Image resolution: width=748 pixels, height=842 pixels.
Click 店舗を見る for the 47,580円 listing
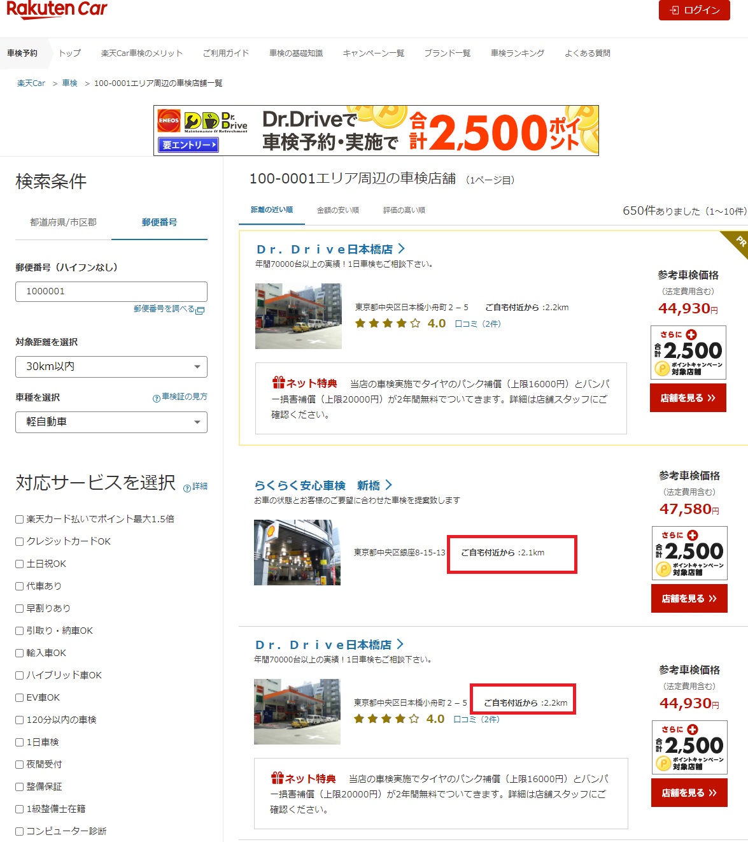coord(689,599)
